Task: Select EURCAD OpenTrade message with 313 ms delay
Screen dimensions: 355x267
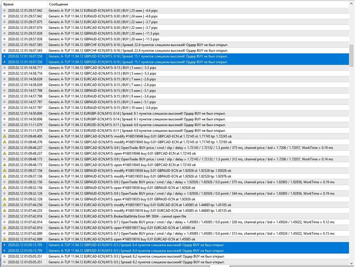Action: pos(191,234)
